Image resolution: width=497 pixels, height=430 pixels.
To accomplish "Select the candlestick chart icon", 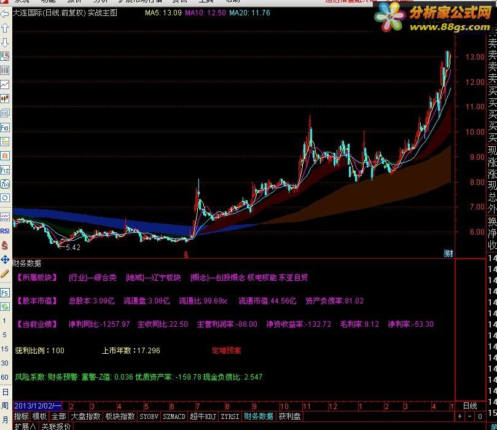I will pos(4,98).
